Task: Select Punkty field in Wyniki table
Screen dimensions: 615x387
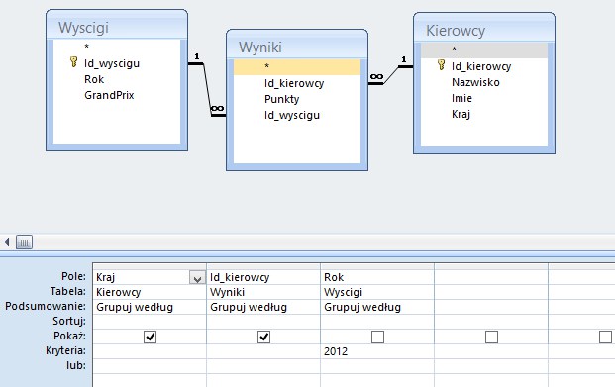Action: tap(297, 99)
